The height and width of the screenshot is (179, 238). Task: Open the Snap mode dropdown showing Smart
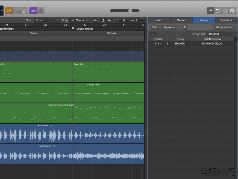coord(47,20)
